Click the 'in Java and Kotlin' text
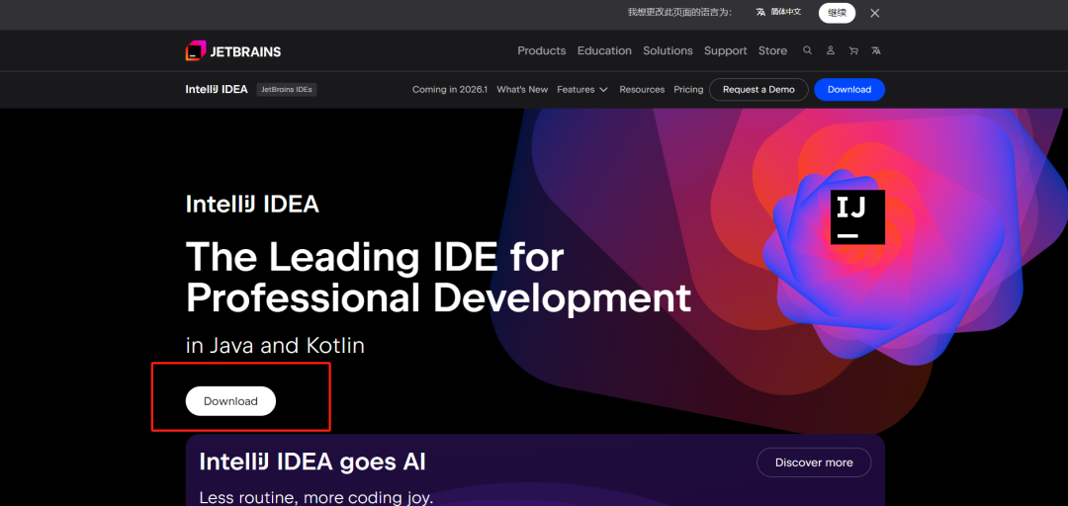 pyautogui.click(x=275, y=345)
